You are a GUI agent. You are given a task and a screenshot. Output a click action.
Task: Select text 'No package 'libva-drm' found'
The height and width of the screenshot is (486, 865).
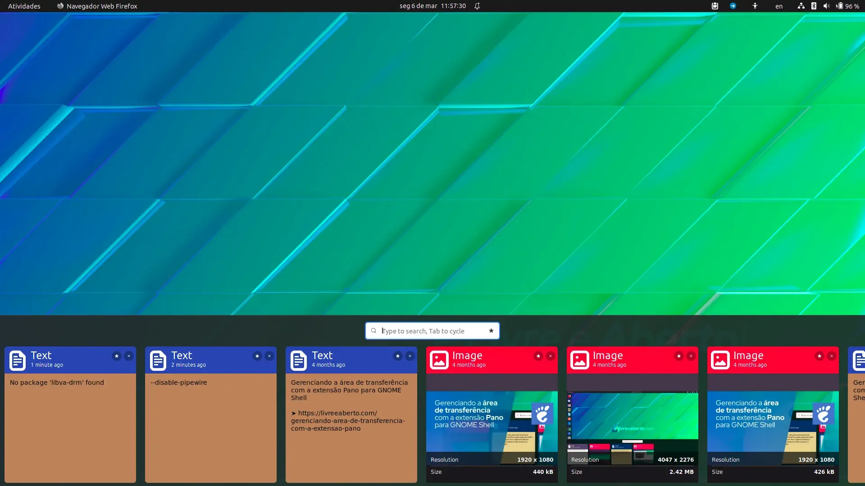57,382
